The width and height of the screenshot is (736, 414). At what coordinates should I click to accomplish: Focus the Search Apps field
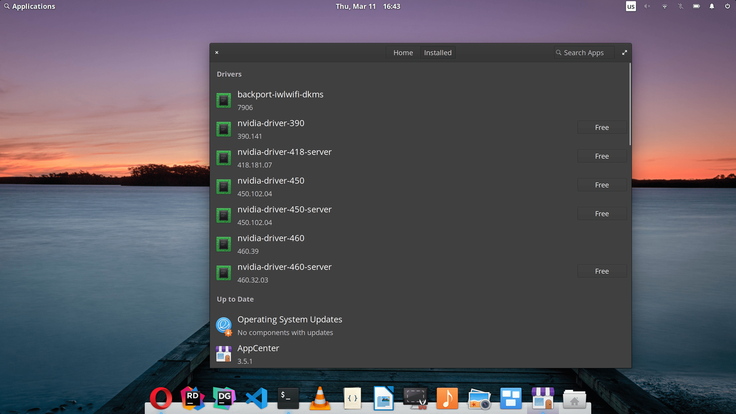click(584, 52)
